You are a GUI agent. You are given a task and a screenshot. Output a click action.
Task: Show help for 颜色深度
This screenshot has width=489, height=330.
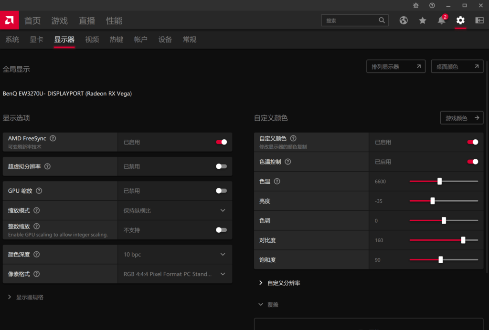36,254
